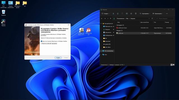
Task: Open Документы in Explorer sidebar
Action: 108,32
